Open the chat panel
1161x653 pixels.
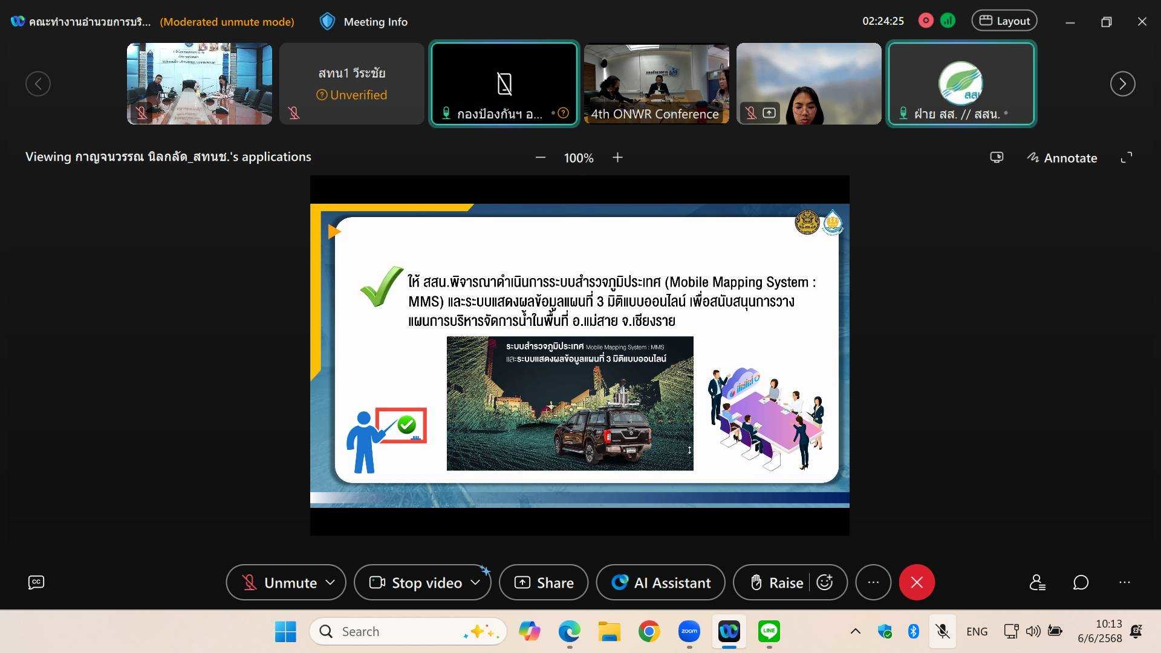coord(1081,582)
